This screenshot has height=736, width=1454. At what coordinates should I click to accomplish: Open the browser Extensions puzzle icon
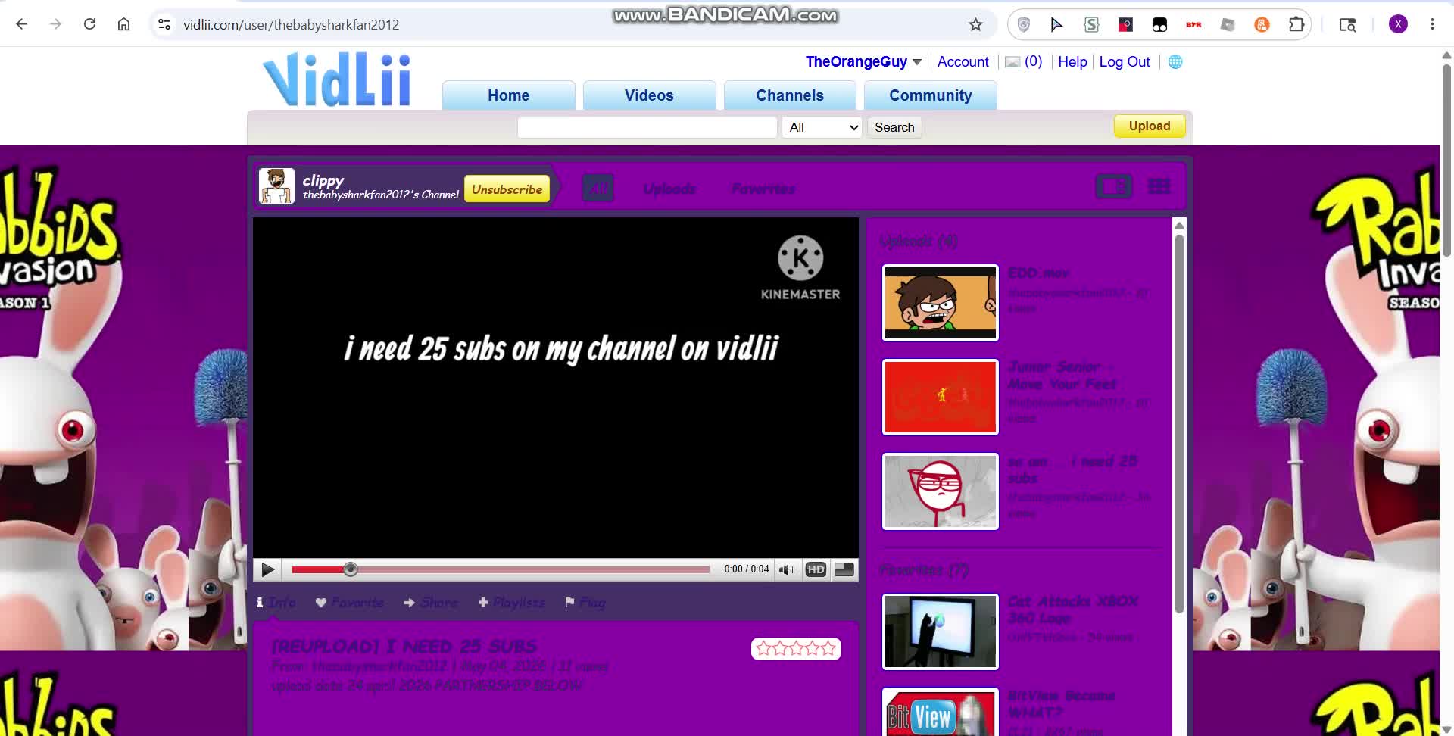pos(1296,24)
